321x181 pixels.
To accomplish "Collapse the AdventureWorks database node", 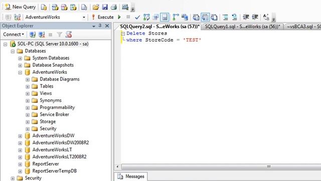I will pos(20,72).
